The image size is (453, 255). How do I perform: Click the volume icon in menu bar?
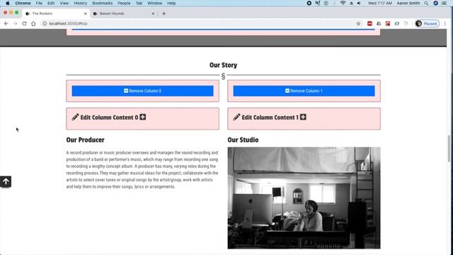[359, 3]
